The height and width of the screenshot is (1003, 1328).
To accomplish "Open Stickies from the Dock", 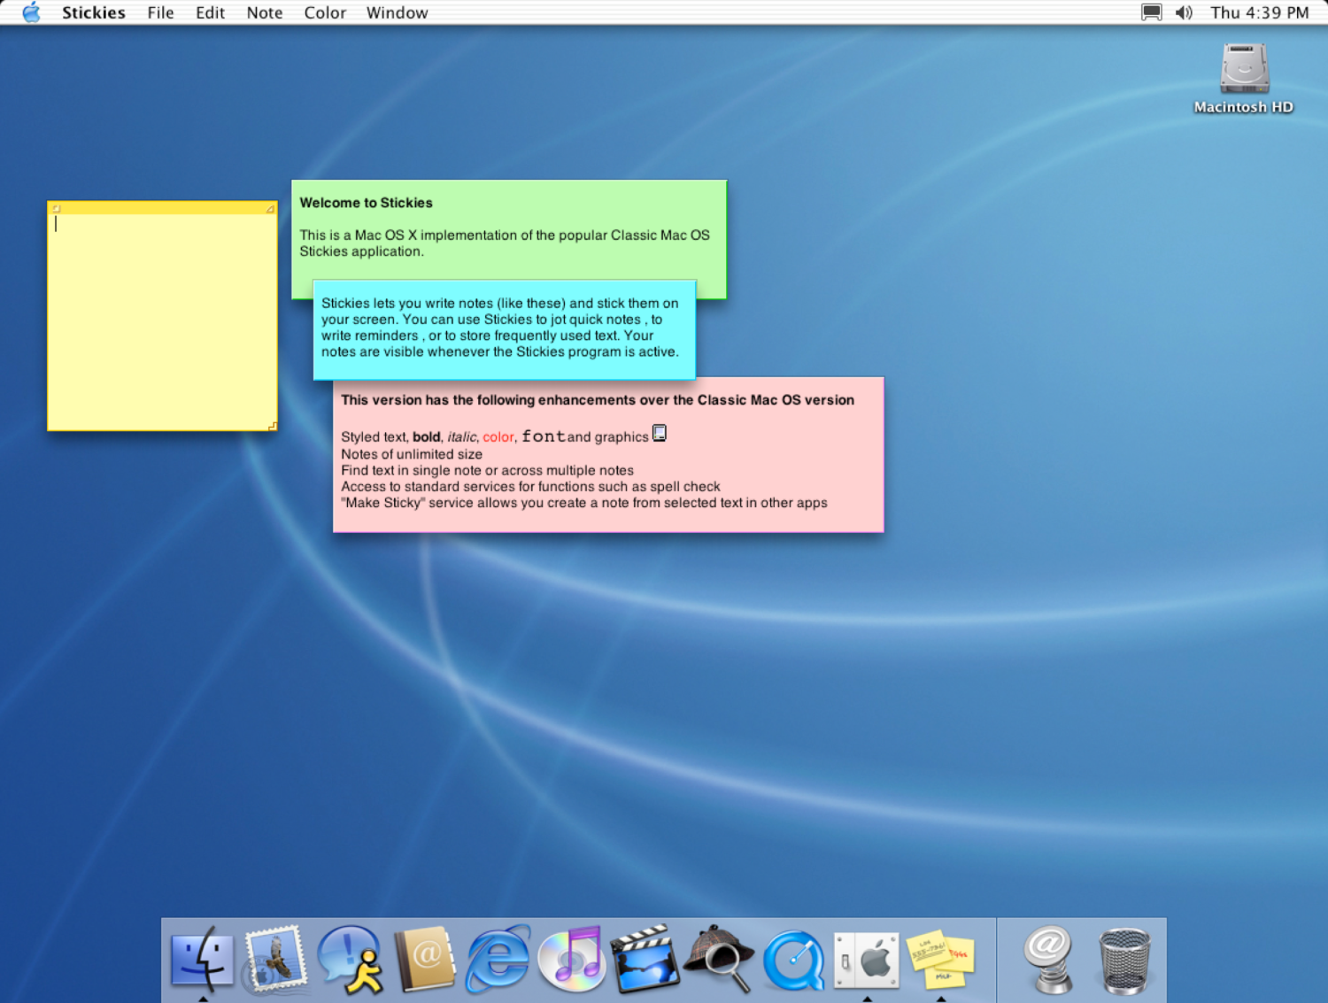I will pyautogui.click(x=940, y=960).
